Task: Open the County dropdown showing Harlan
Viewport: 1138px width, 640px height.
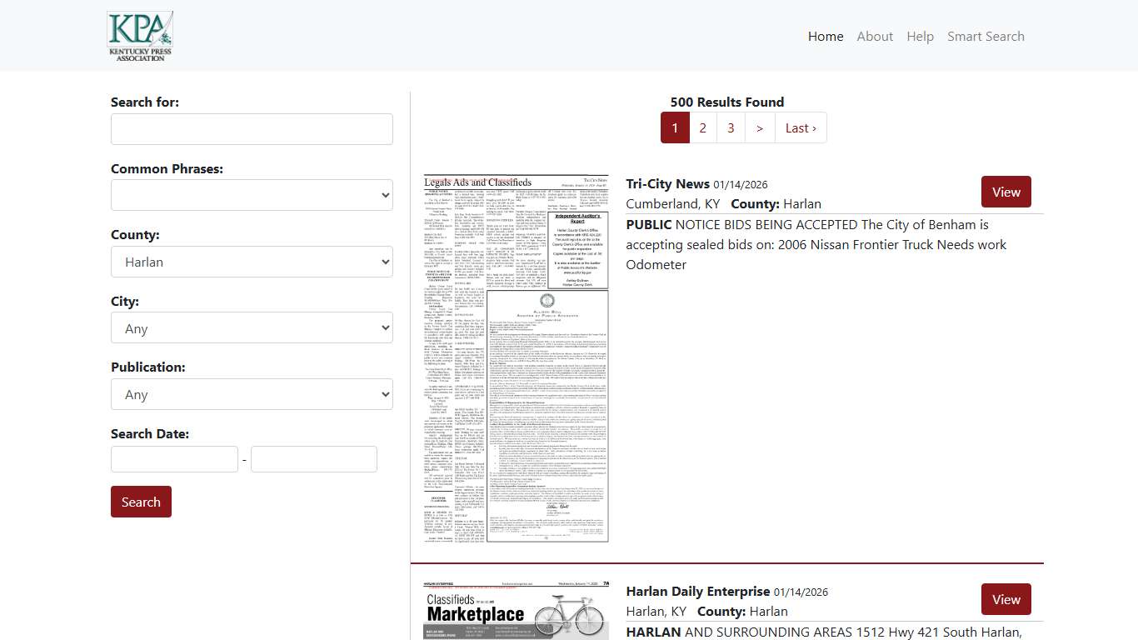Action: coord(252,261)
